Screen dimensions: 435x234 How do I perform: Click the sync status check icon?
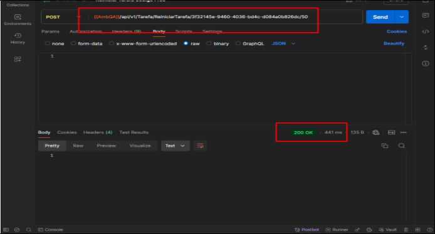pyautogui.click(x=17, y=230)
